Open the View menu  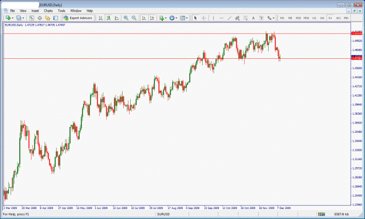pyautogui.click(x=23, y=10)
